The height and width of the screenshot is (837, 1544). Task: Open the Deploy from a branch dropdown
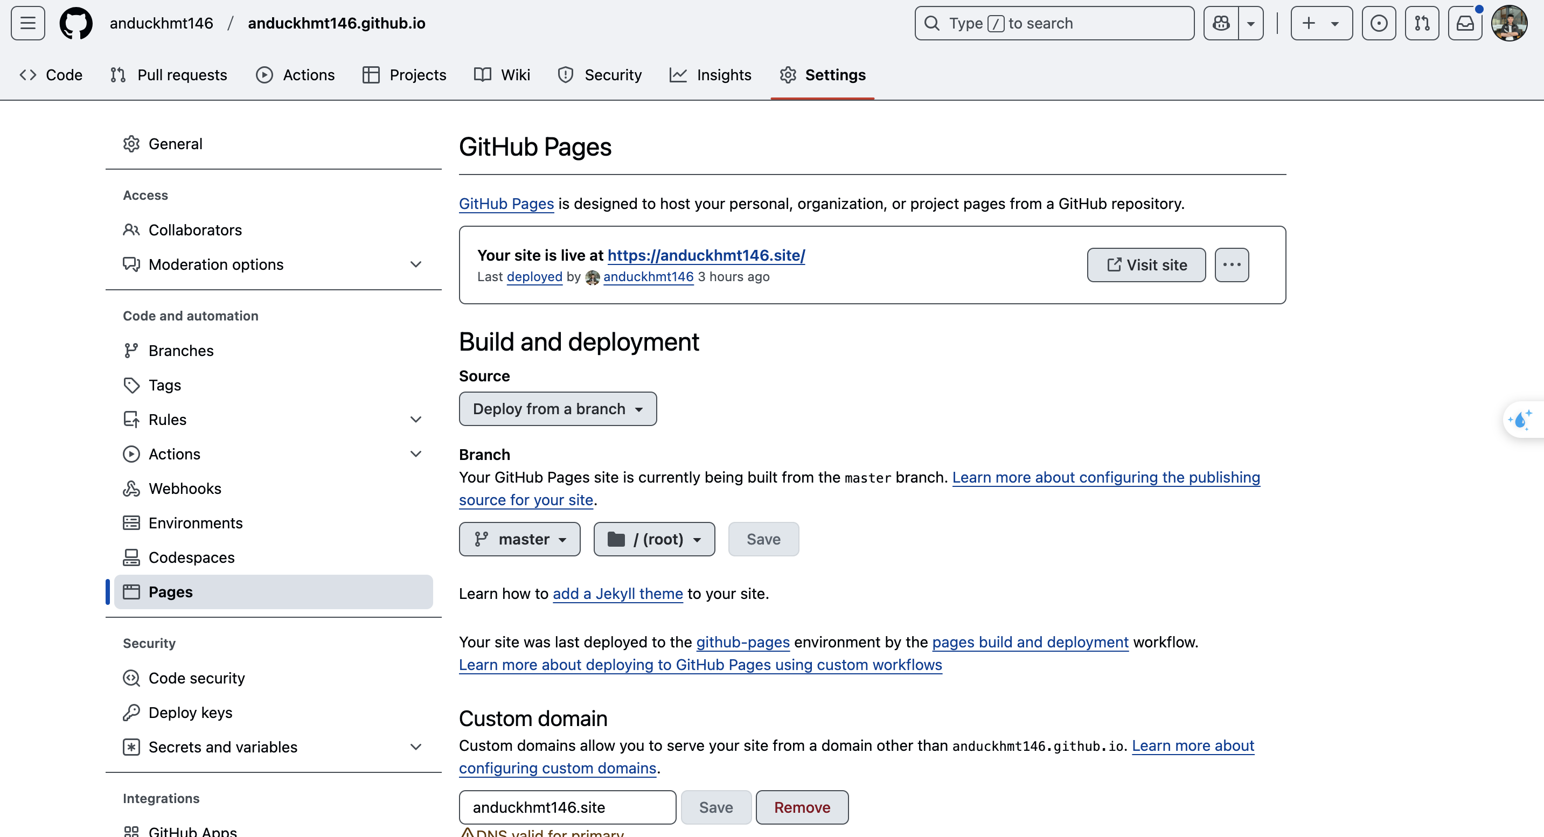558,409
